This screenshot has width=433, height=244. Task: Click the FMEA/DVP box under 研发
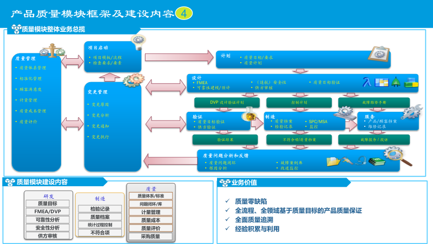click(48, 212)
